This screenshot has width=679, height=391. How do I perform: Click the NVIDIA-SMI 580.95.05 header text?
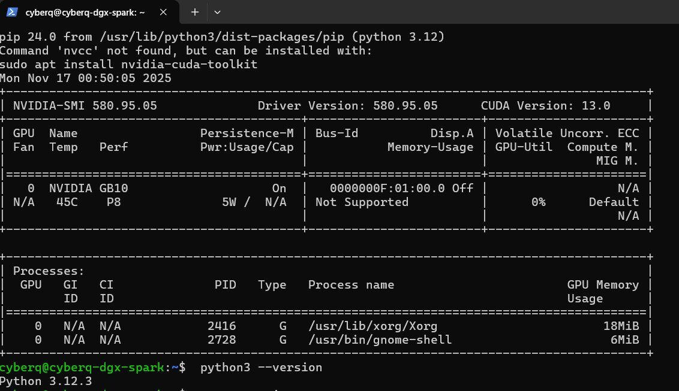pyautogui.click(x=85, y=105)
